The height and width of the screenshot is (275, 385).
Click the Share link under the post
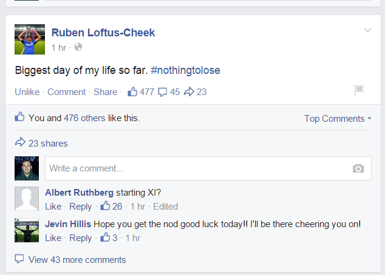coord(106,92)
